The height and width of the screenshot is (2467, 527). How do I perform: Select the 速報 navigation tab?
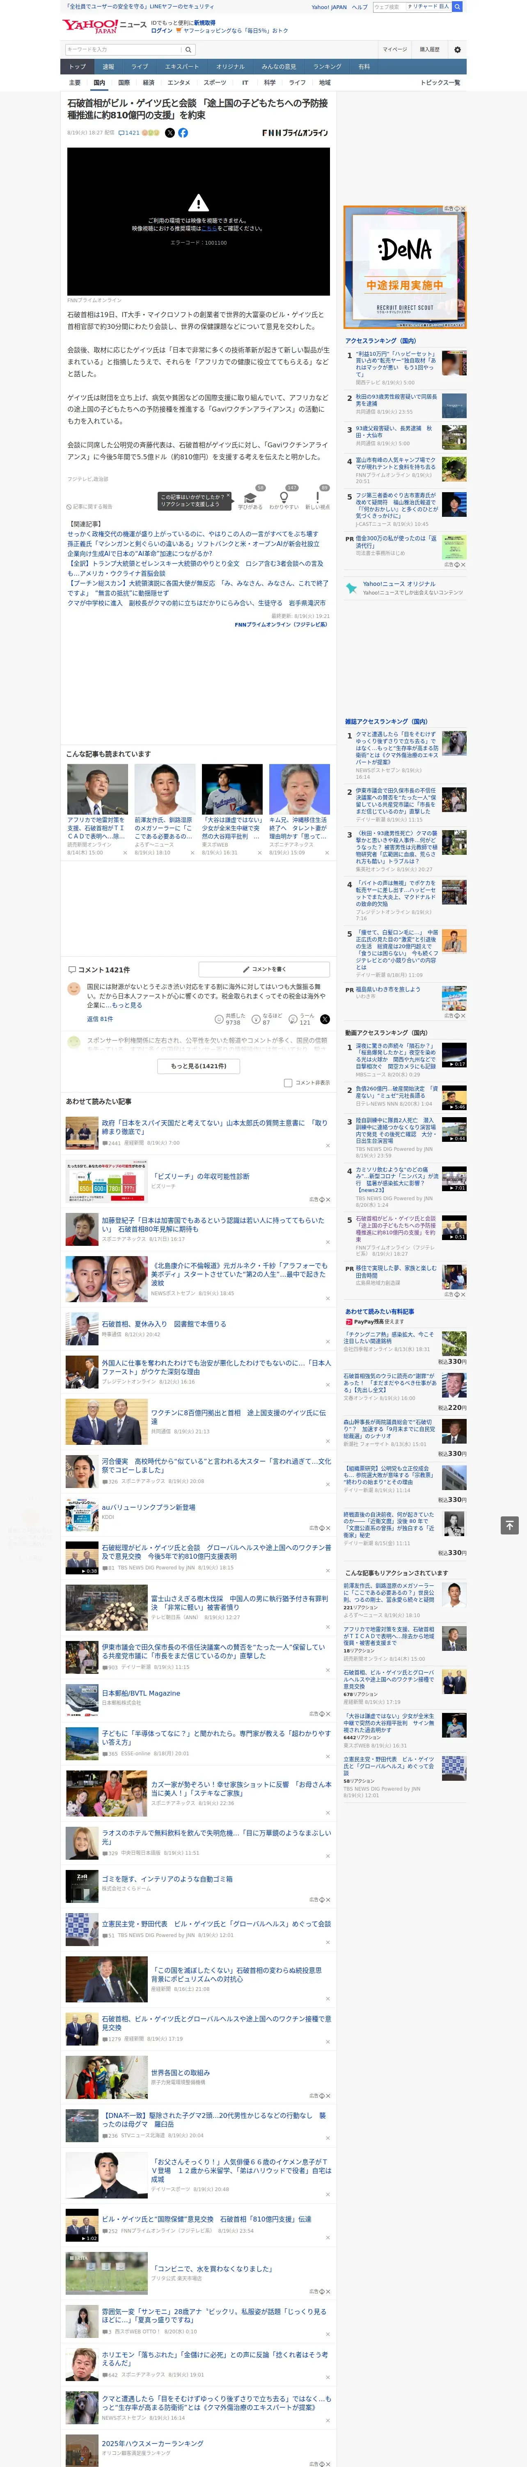[108, 67]
